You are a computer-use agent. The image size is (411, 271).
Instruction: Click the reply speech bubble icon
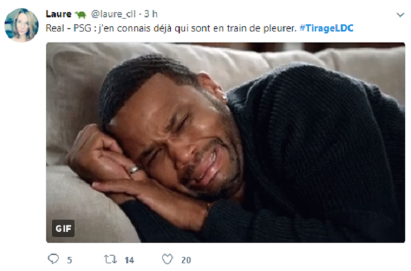coord(53,259)
